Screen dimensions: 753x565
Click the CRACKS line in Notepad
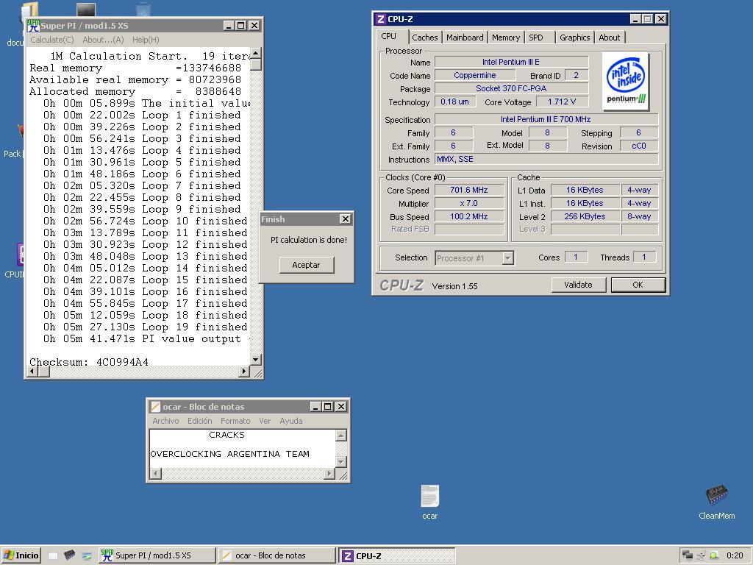click(x=226, y=435)
